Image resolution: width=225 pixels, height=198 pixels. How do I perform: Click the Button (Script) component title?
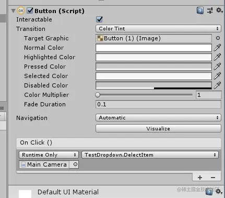pyautogui.click(x=60, y=11)
